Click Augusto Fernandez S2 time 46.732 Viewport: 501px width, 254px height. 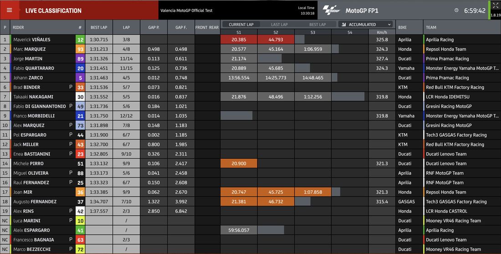click(276, 202)
